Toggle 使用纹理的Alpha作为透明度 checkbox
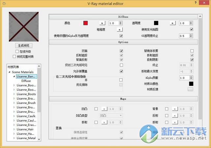The height and width of the screenshot is (148, 211). click(x=121, y=36)
